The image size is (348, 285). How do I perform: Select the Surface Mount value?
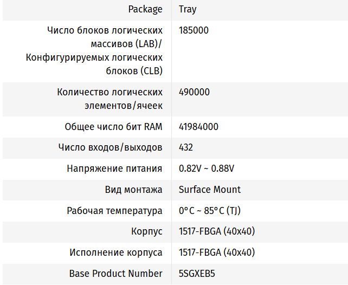210,190
